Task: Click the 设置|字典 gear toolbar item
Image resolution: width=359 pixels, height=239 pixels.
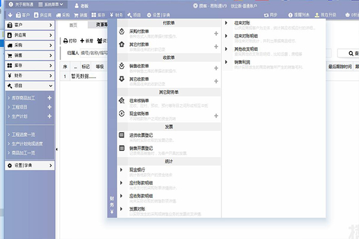Action: (x=159, y=15)
